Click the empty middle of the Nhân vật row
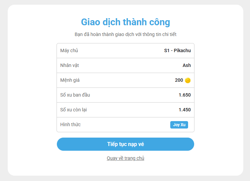Screen dimensions: 250x181 128,65
